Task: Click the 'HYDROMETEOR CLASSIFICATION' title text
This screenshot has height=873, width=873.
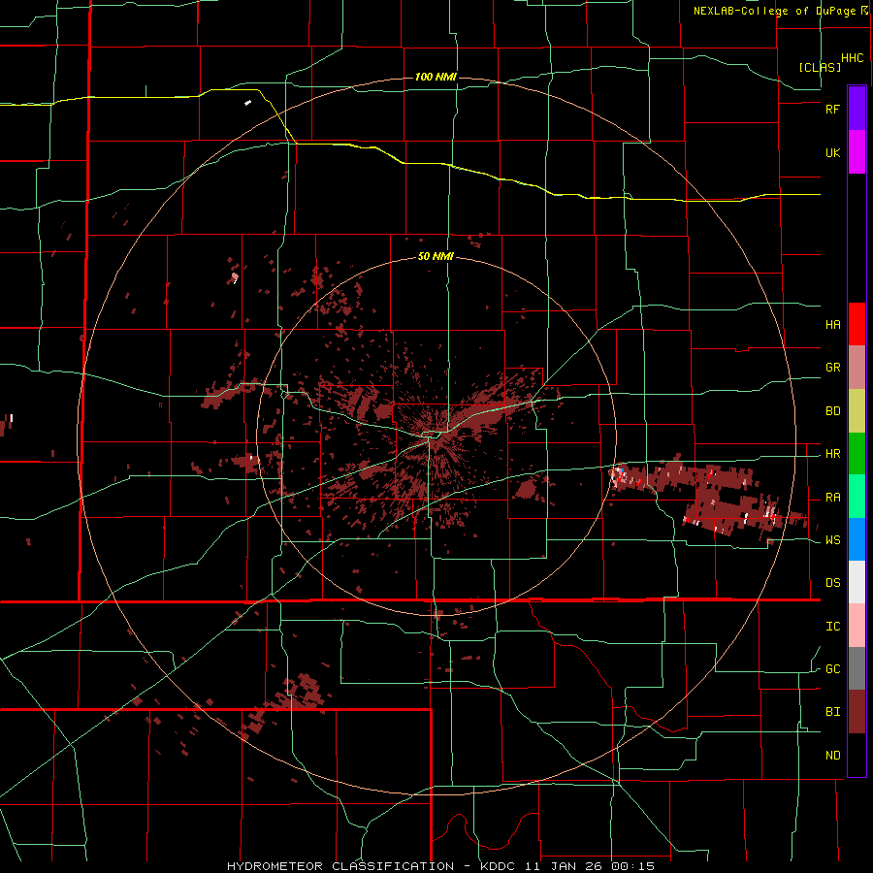Action: (x=340, y=866)
